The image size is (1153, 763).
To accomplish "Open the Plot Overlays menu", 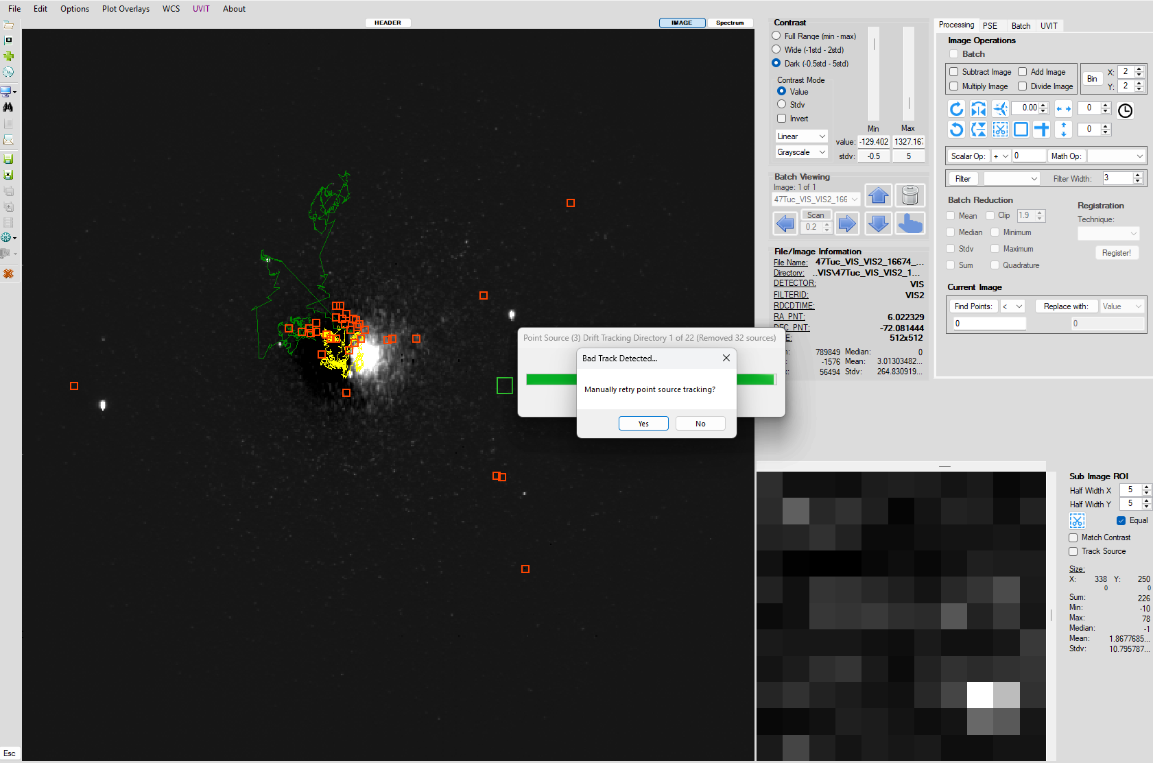I will point(126,9).
